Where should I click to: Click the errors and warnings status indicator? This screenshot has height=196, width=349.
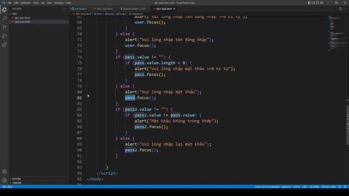[x=7, y=187]
